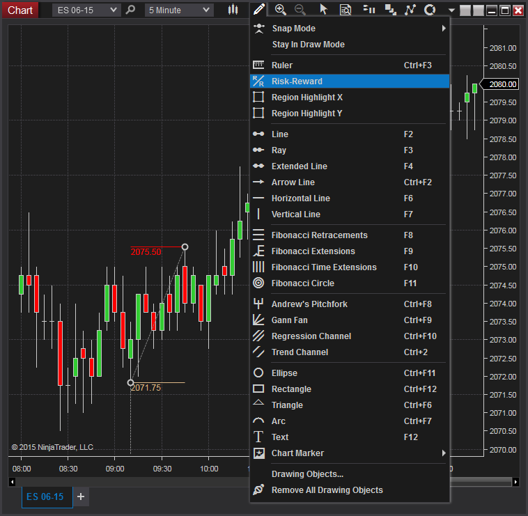This screenshot has height=516, width=528.
Task: Click the 2080.00 current price marker
Action: pos(499,84)
